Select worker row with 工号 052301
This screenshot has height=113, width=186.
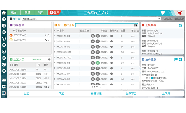pyautogui.click(x=30, y=83)
